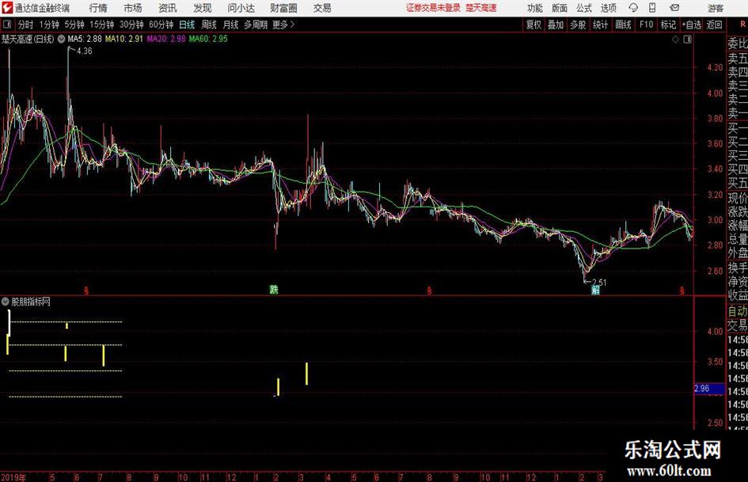This screenshot has width=748, height=482.
Task: Open the 多周期 multi-period view
Action: click(256, 25)
